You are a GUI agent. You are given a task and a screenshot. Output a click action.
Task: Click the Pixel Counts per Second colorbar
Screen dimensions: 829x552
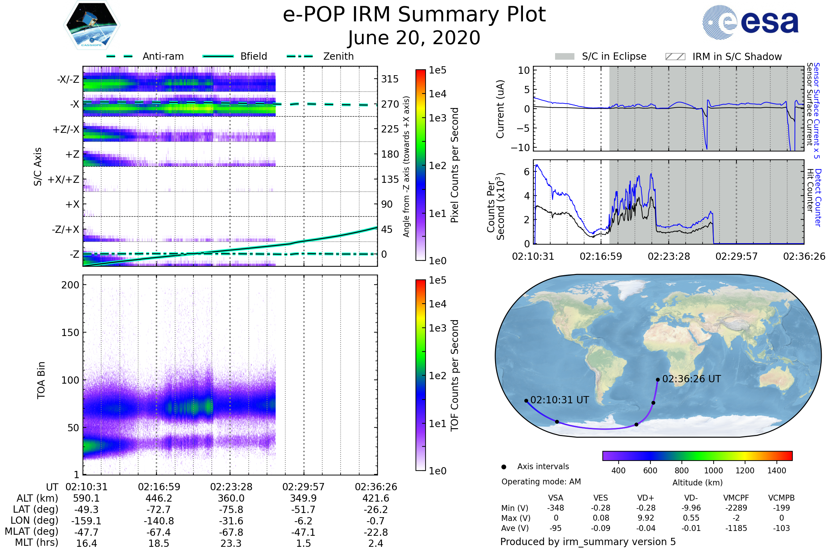[x=420, y=165]
